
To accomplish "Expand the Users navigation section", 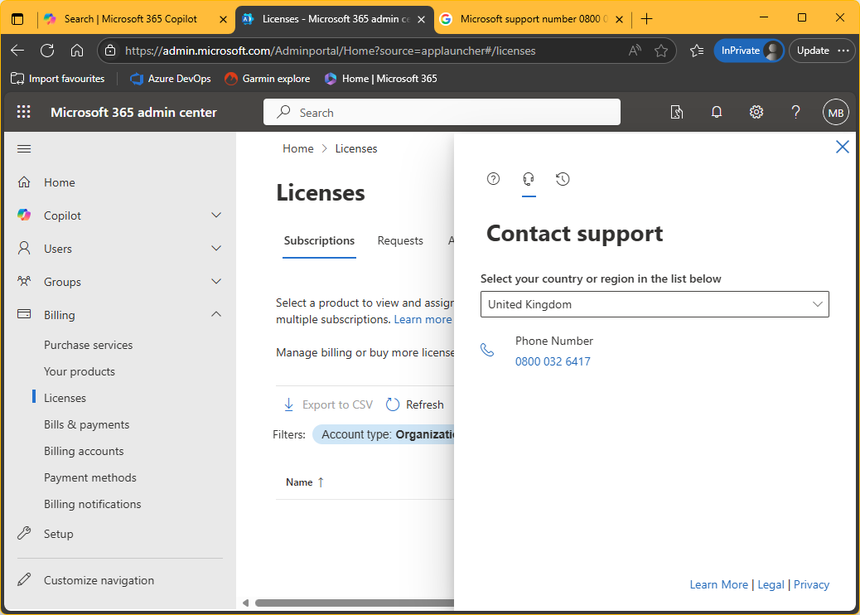I will (x=215, y=248).
